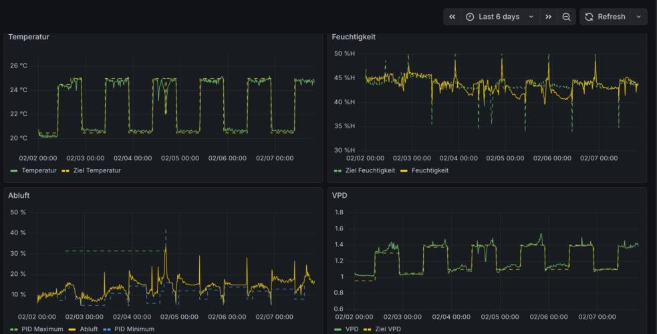
Task: Open the Last 6 days time picker
Action: 499,17
